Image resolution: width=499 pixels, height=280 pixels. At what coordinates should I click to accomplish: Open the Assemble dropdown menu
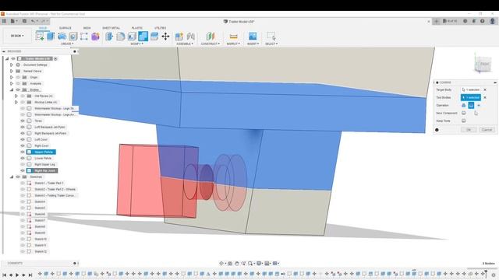[185, 44]
